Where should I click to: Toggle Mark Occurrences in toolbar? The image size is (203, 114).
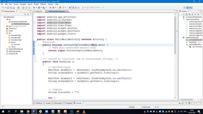pyautogui.click(x=73, y=8)
